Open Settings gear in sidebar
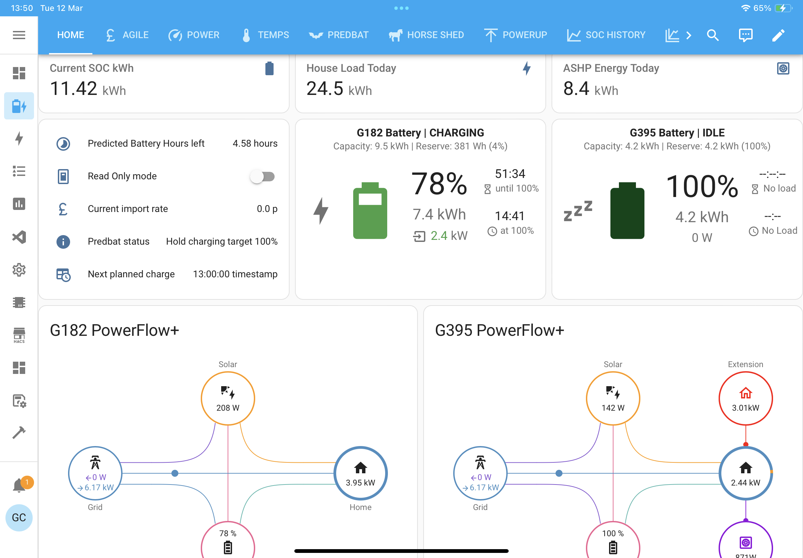Image resolution: width=803 pixels, height=558 pixels. coord(19,270)
